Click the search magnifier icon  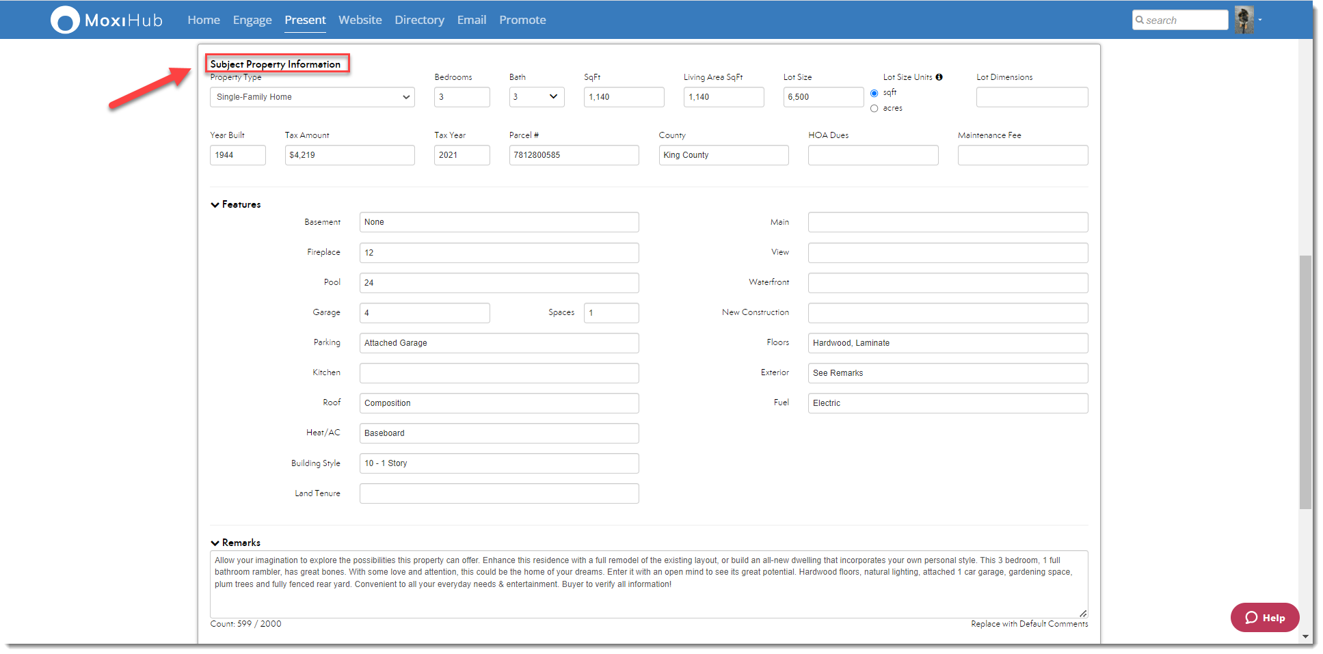click(x=1140, y=20)
